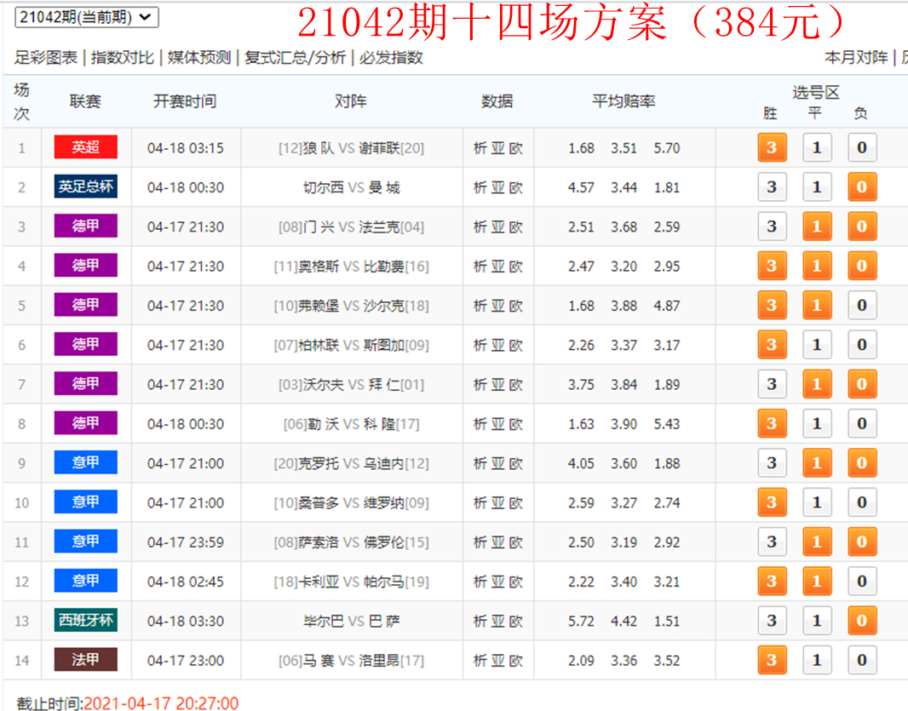The height and width of the screenshot is (711, 908).
Task: Toggle pick 0 for 克罗托 VS 乌迪内
Action: point(862,462)
